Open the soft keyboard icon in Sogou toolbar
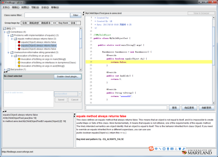The height and width of the screenshot is (157, 218). (172, 149)
